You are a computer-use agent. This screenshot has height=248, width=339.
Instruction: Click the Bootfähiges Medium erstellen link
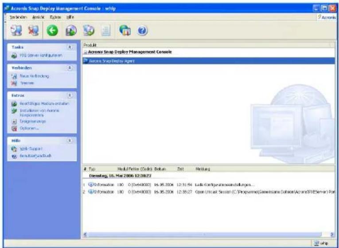point(44,104)
